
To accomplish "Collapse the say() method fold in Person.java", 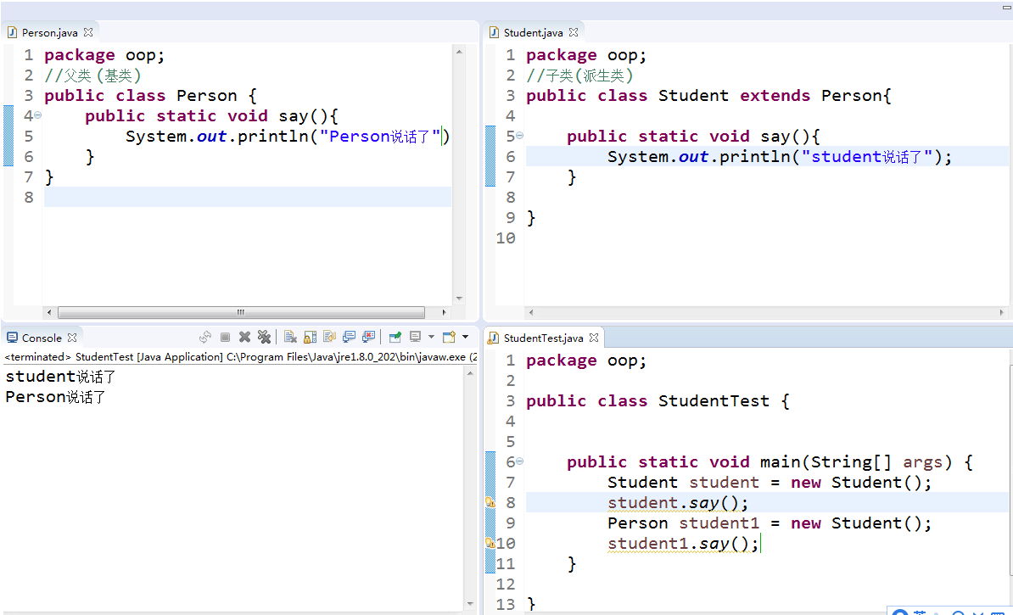I will click(38, 115).
